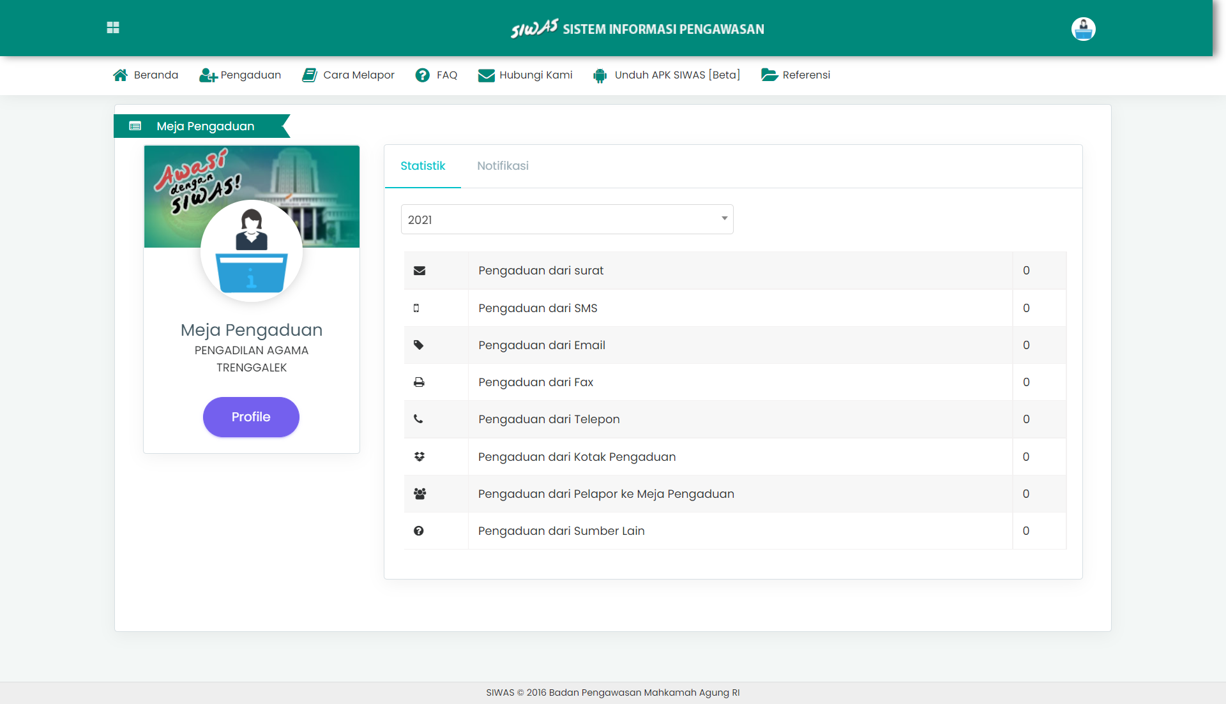Click the Cara Melapor book icon
The height and width of the screenshot is (704, 1226).
(x=310, y=75)
